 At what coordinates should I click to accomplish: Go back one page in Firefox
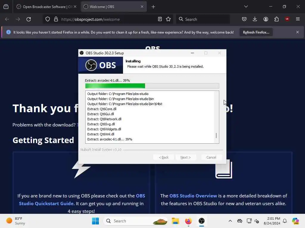coord(7,19)
